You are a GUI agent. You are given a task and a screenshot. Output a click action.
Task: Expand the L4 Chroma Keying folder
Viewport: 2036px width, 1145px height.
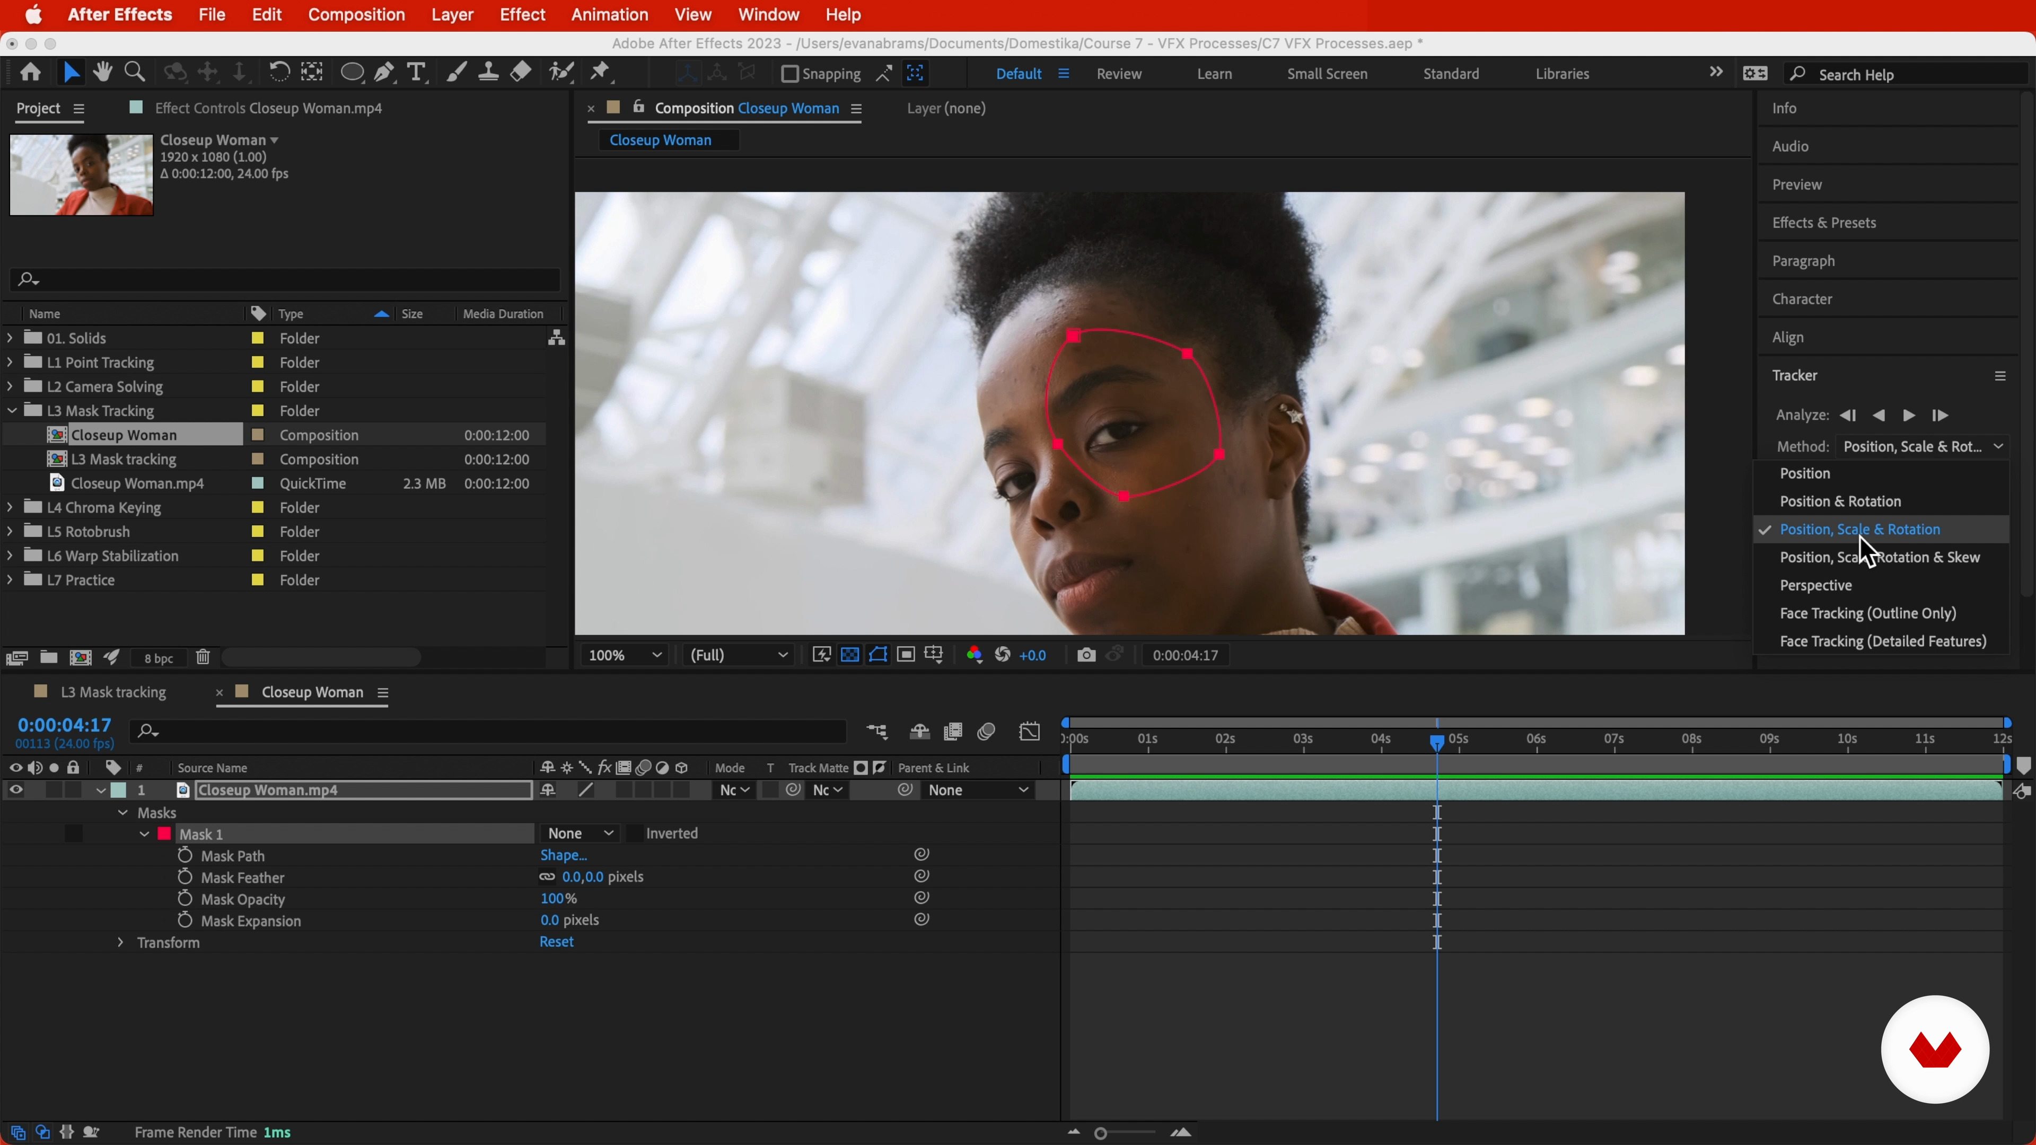click(10, 507)
